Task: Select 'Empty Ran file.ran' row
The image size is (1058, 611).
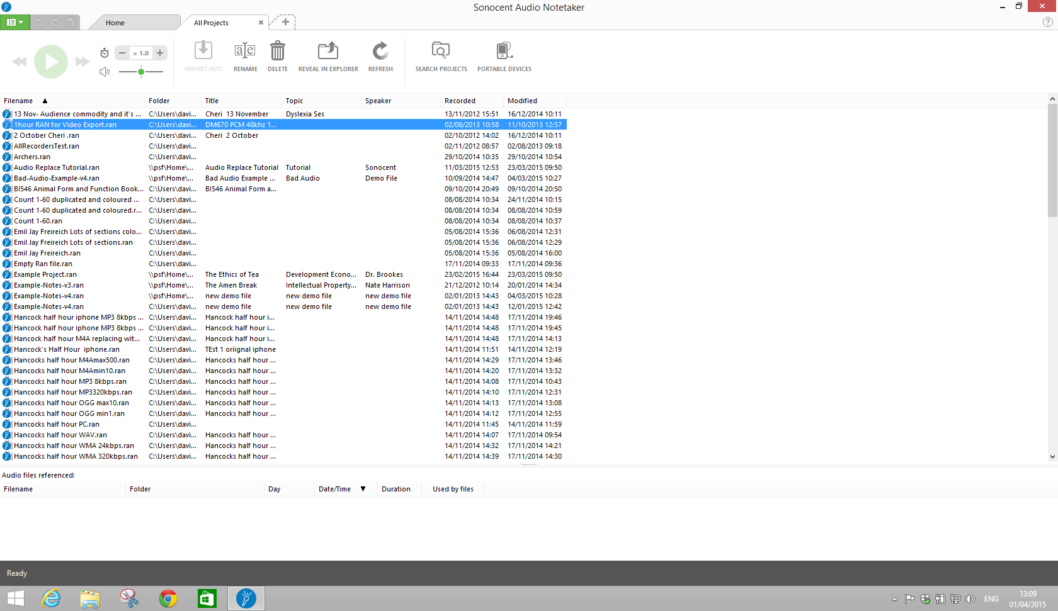Action: [283, 264]
